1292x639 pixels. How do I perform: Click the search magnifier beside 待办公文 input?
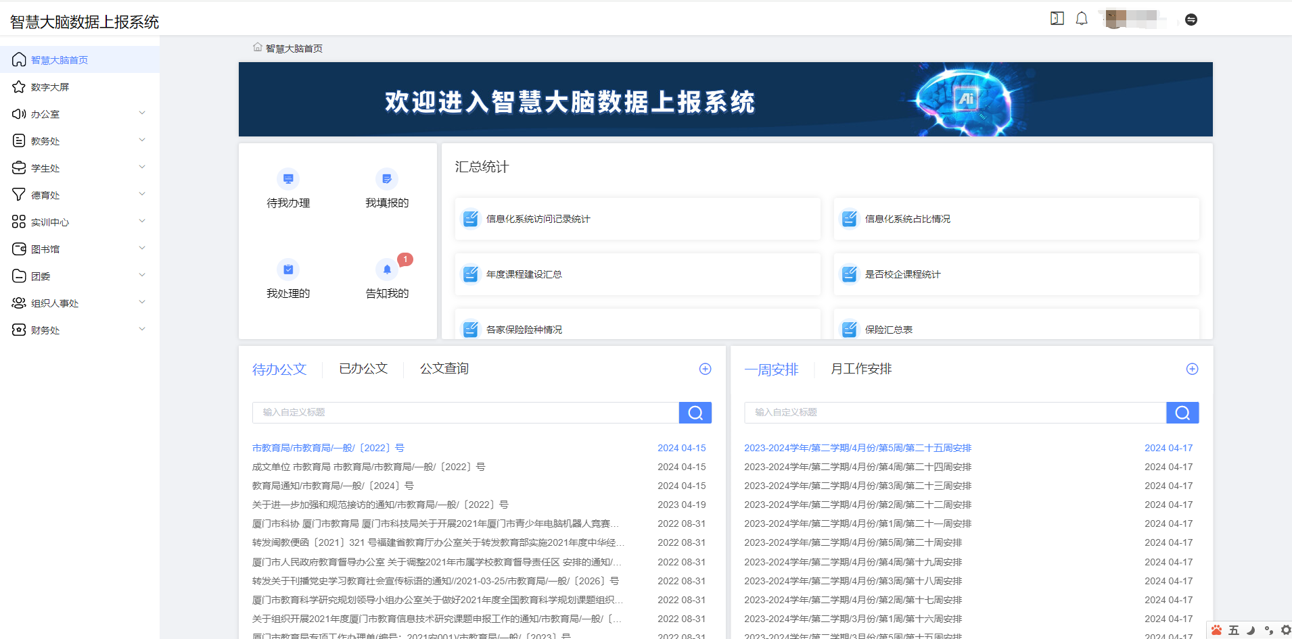click(x=695, y=412)
